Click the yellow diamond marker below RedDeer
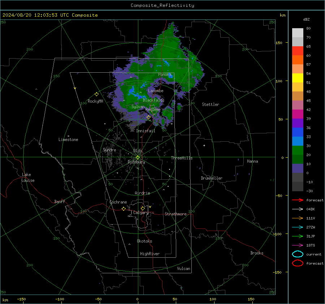Screen dimensions: 325x304 (x=148, y=117)
